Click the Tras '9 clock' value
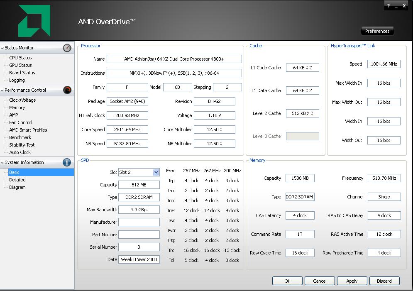413x291 pixels. click(x=232, y=210)
